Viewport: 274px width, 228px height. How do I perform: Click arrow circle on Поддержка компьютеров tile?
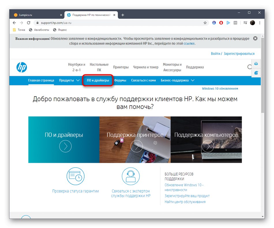(x=208, y=146)
